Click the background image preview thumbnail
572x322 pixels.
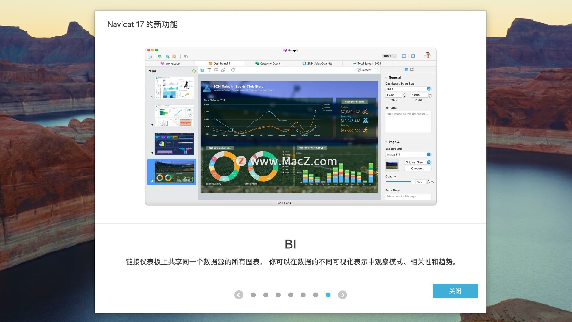(x=392, y=165)
